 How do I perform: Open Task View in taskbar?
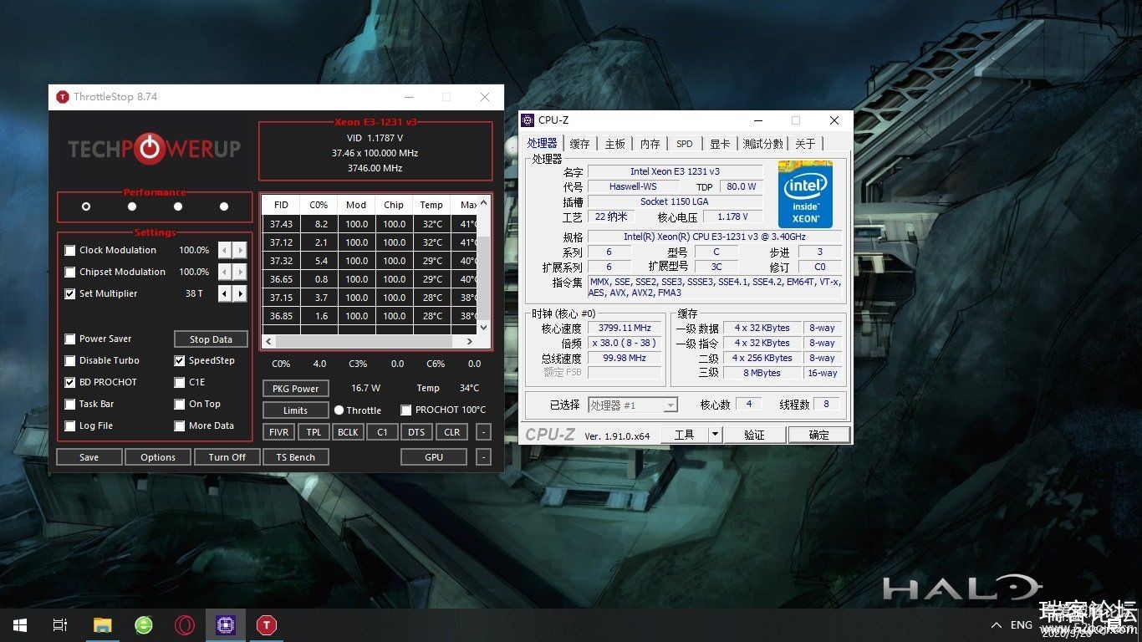60,624
